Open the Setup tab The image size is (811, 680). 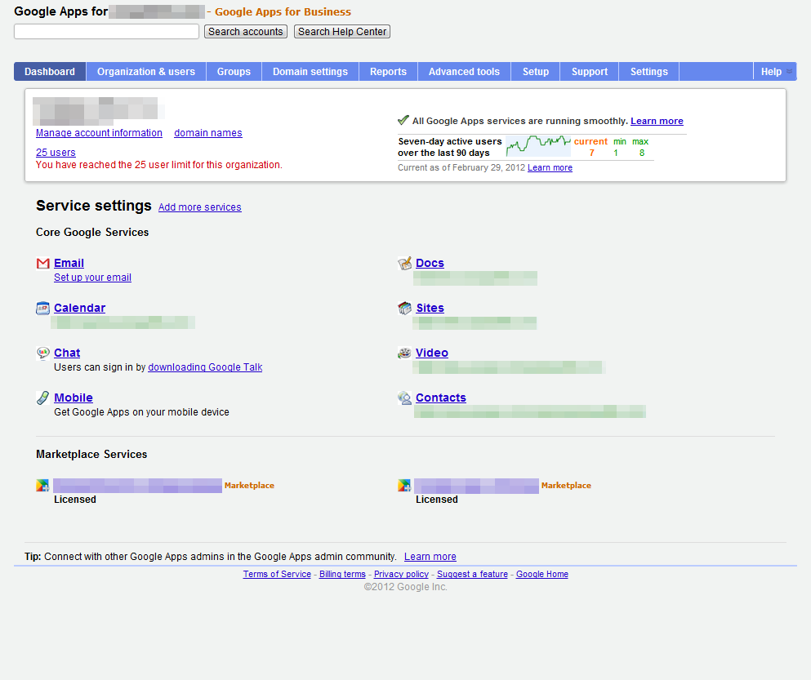535,71
